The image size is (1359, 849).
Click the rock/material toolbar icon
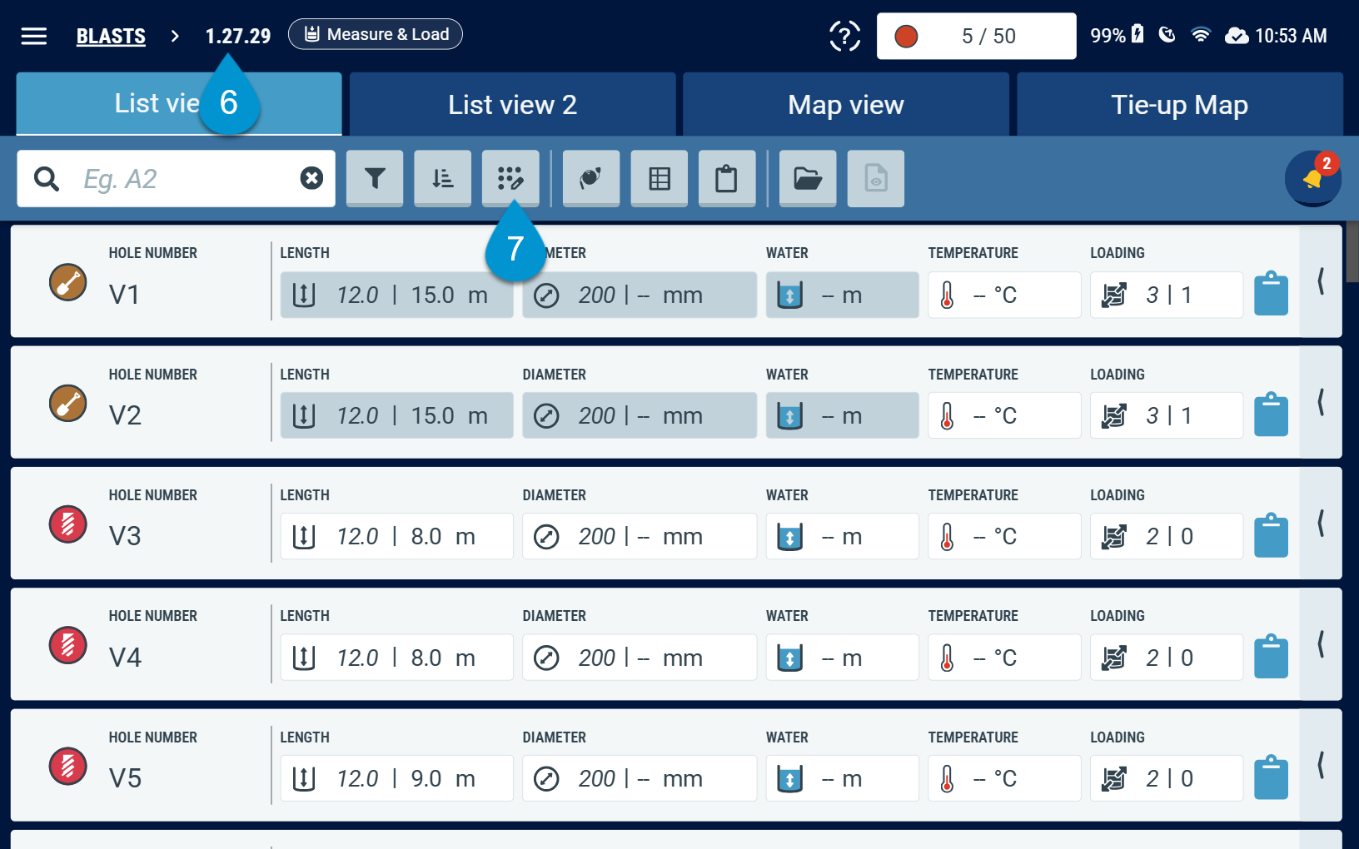[591, 178]
